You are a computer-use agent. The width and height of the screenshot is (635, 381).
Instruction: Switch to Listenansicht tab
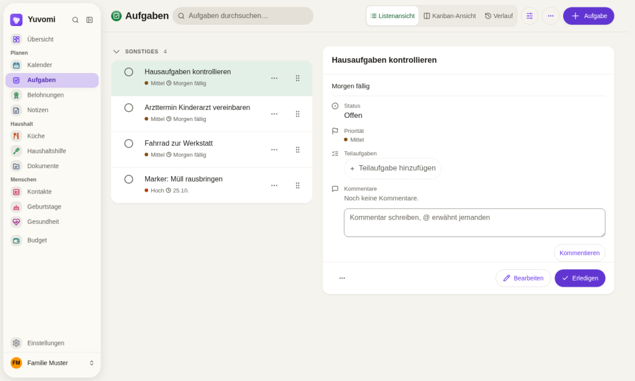coord(393,16)
